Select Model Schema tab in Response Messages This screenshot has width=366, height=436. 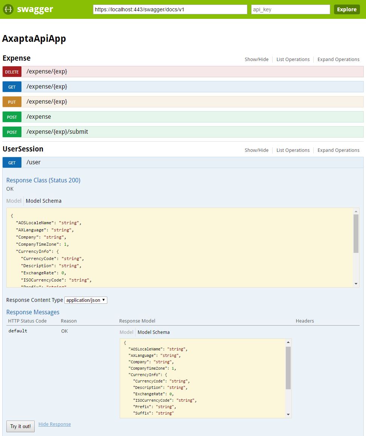(154, 332)
